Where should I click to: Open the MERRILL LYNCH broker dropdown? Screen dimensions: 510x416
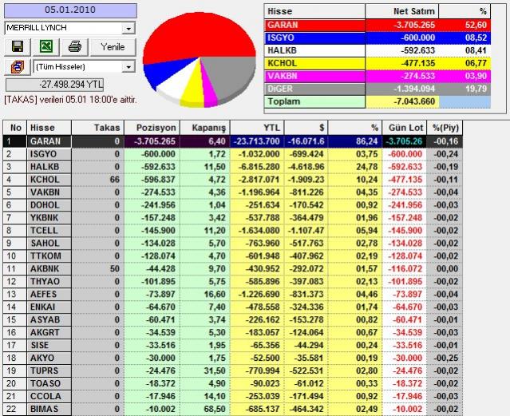pyautogui.click(x=128, y=28)
